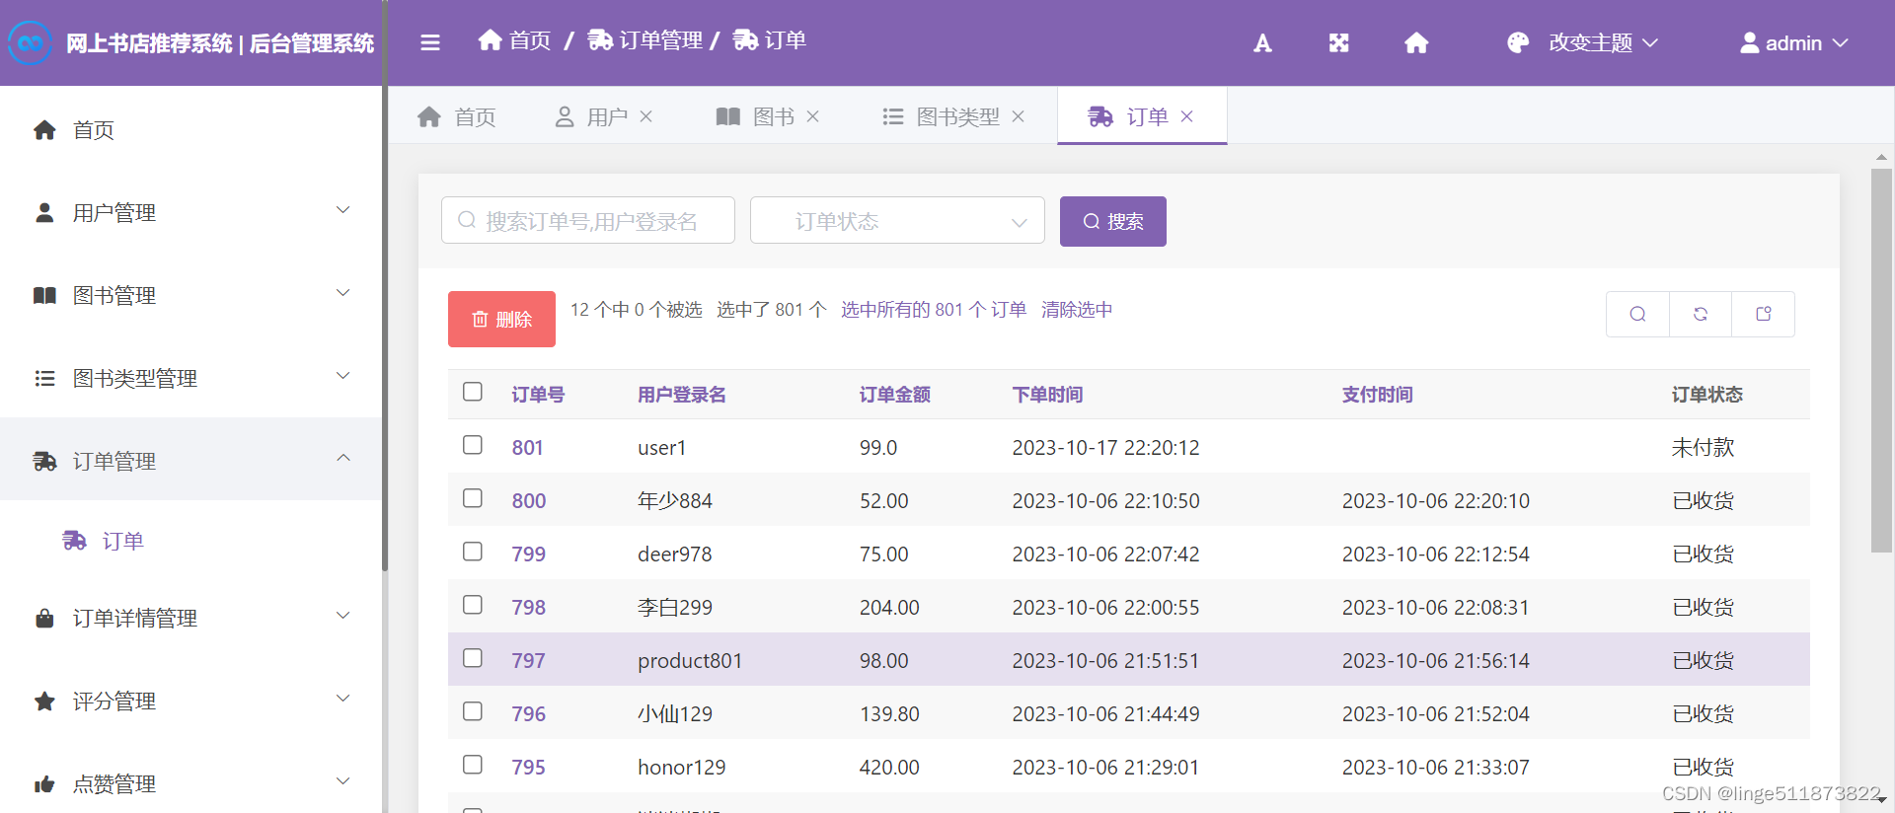Click the purple 搜索 button
Screen dimensions: 1895x813
point(1113,221)
